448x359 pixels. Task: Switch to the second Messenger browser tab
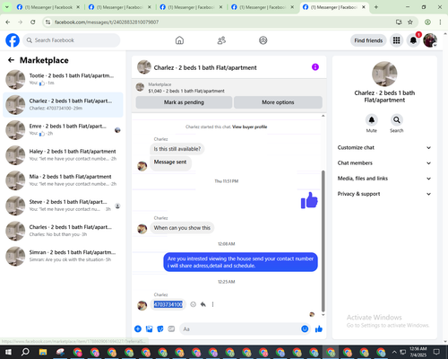(120, 7)
